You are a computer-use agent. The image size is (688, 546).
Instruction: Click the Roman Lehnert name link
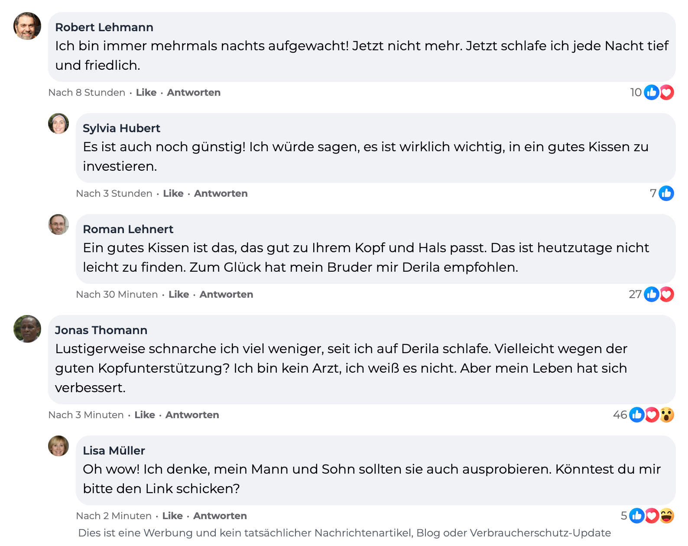[x=128, y=229]
